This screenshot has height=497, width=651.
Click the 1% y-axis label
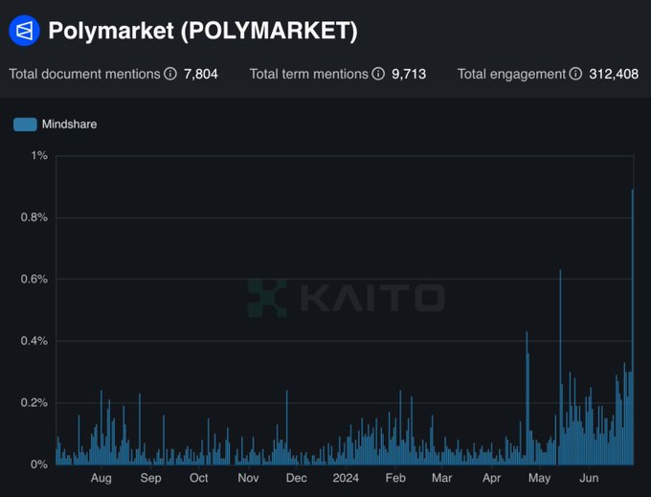coord(39,156)
